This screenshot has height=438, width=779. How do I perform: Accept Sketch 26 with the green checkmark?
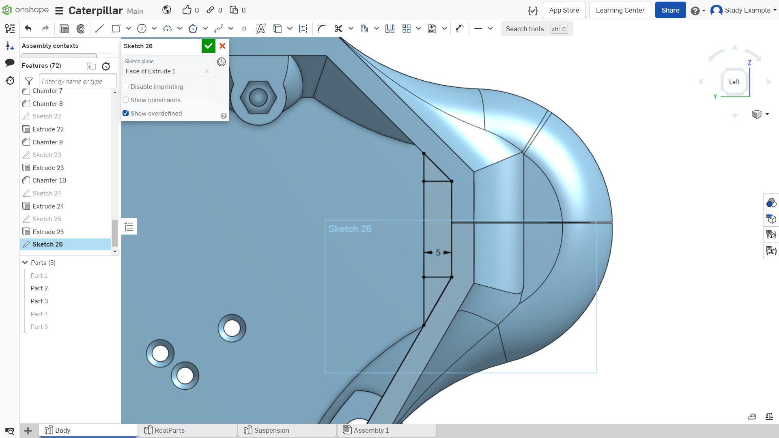[x=209, y=46]
